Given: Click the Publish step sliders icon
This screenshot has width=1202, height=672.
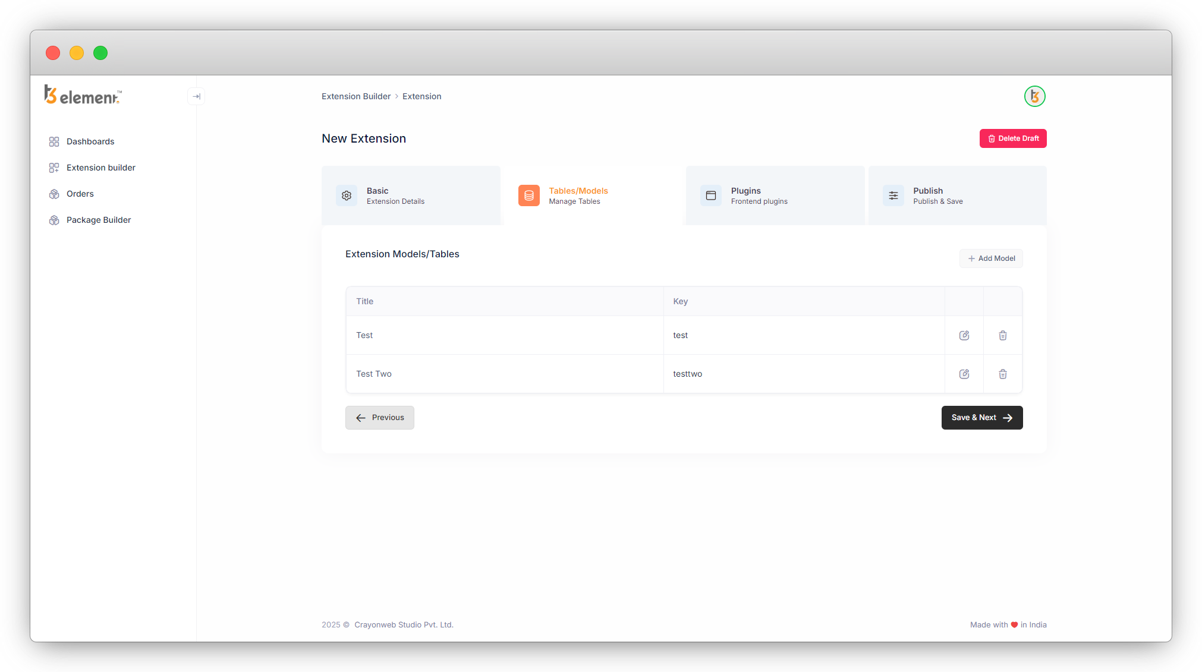Looking at the screenshot, I should click(893, 195).
